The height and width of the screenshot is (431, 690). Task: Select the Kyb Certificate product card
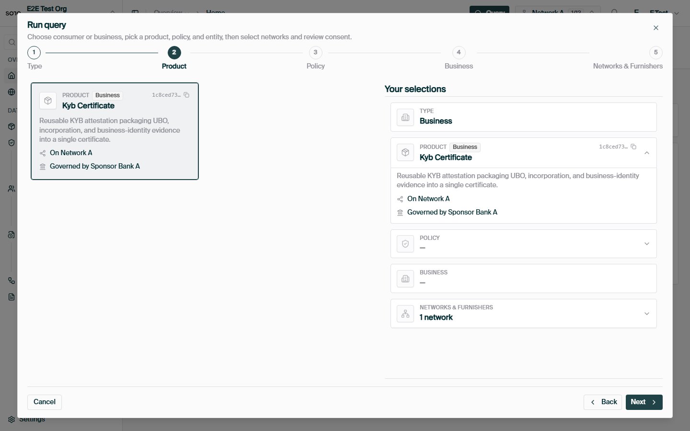[115, 131]
